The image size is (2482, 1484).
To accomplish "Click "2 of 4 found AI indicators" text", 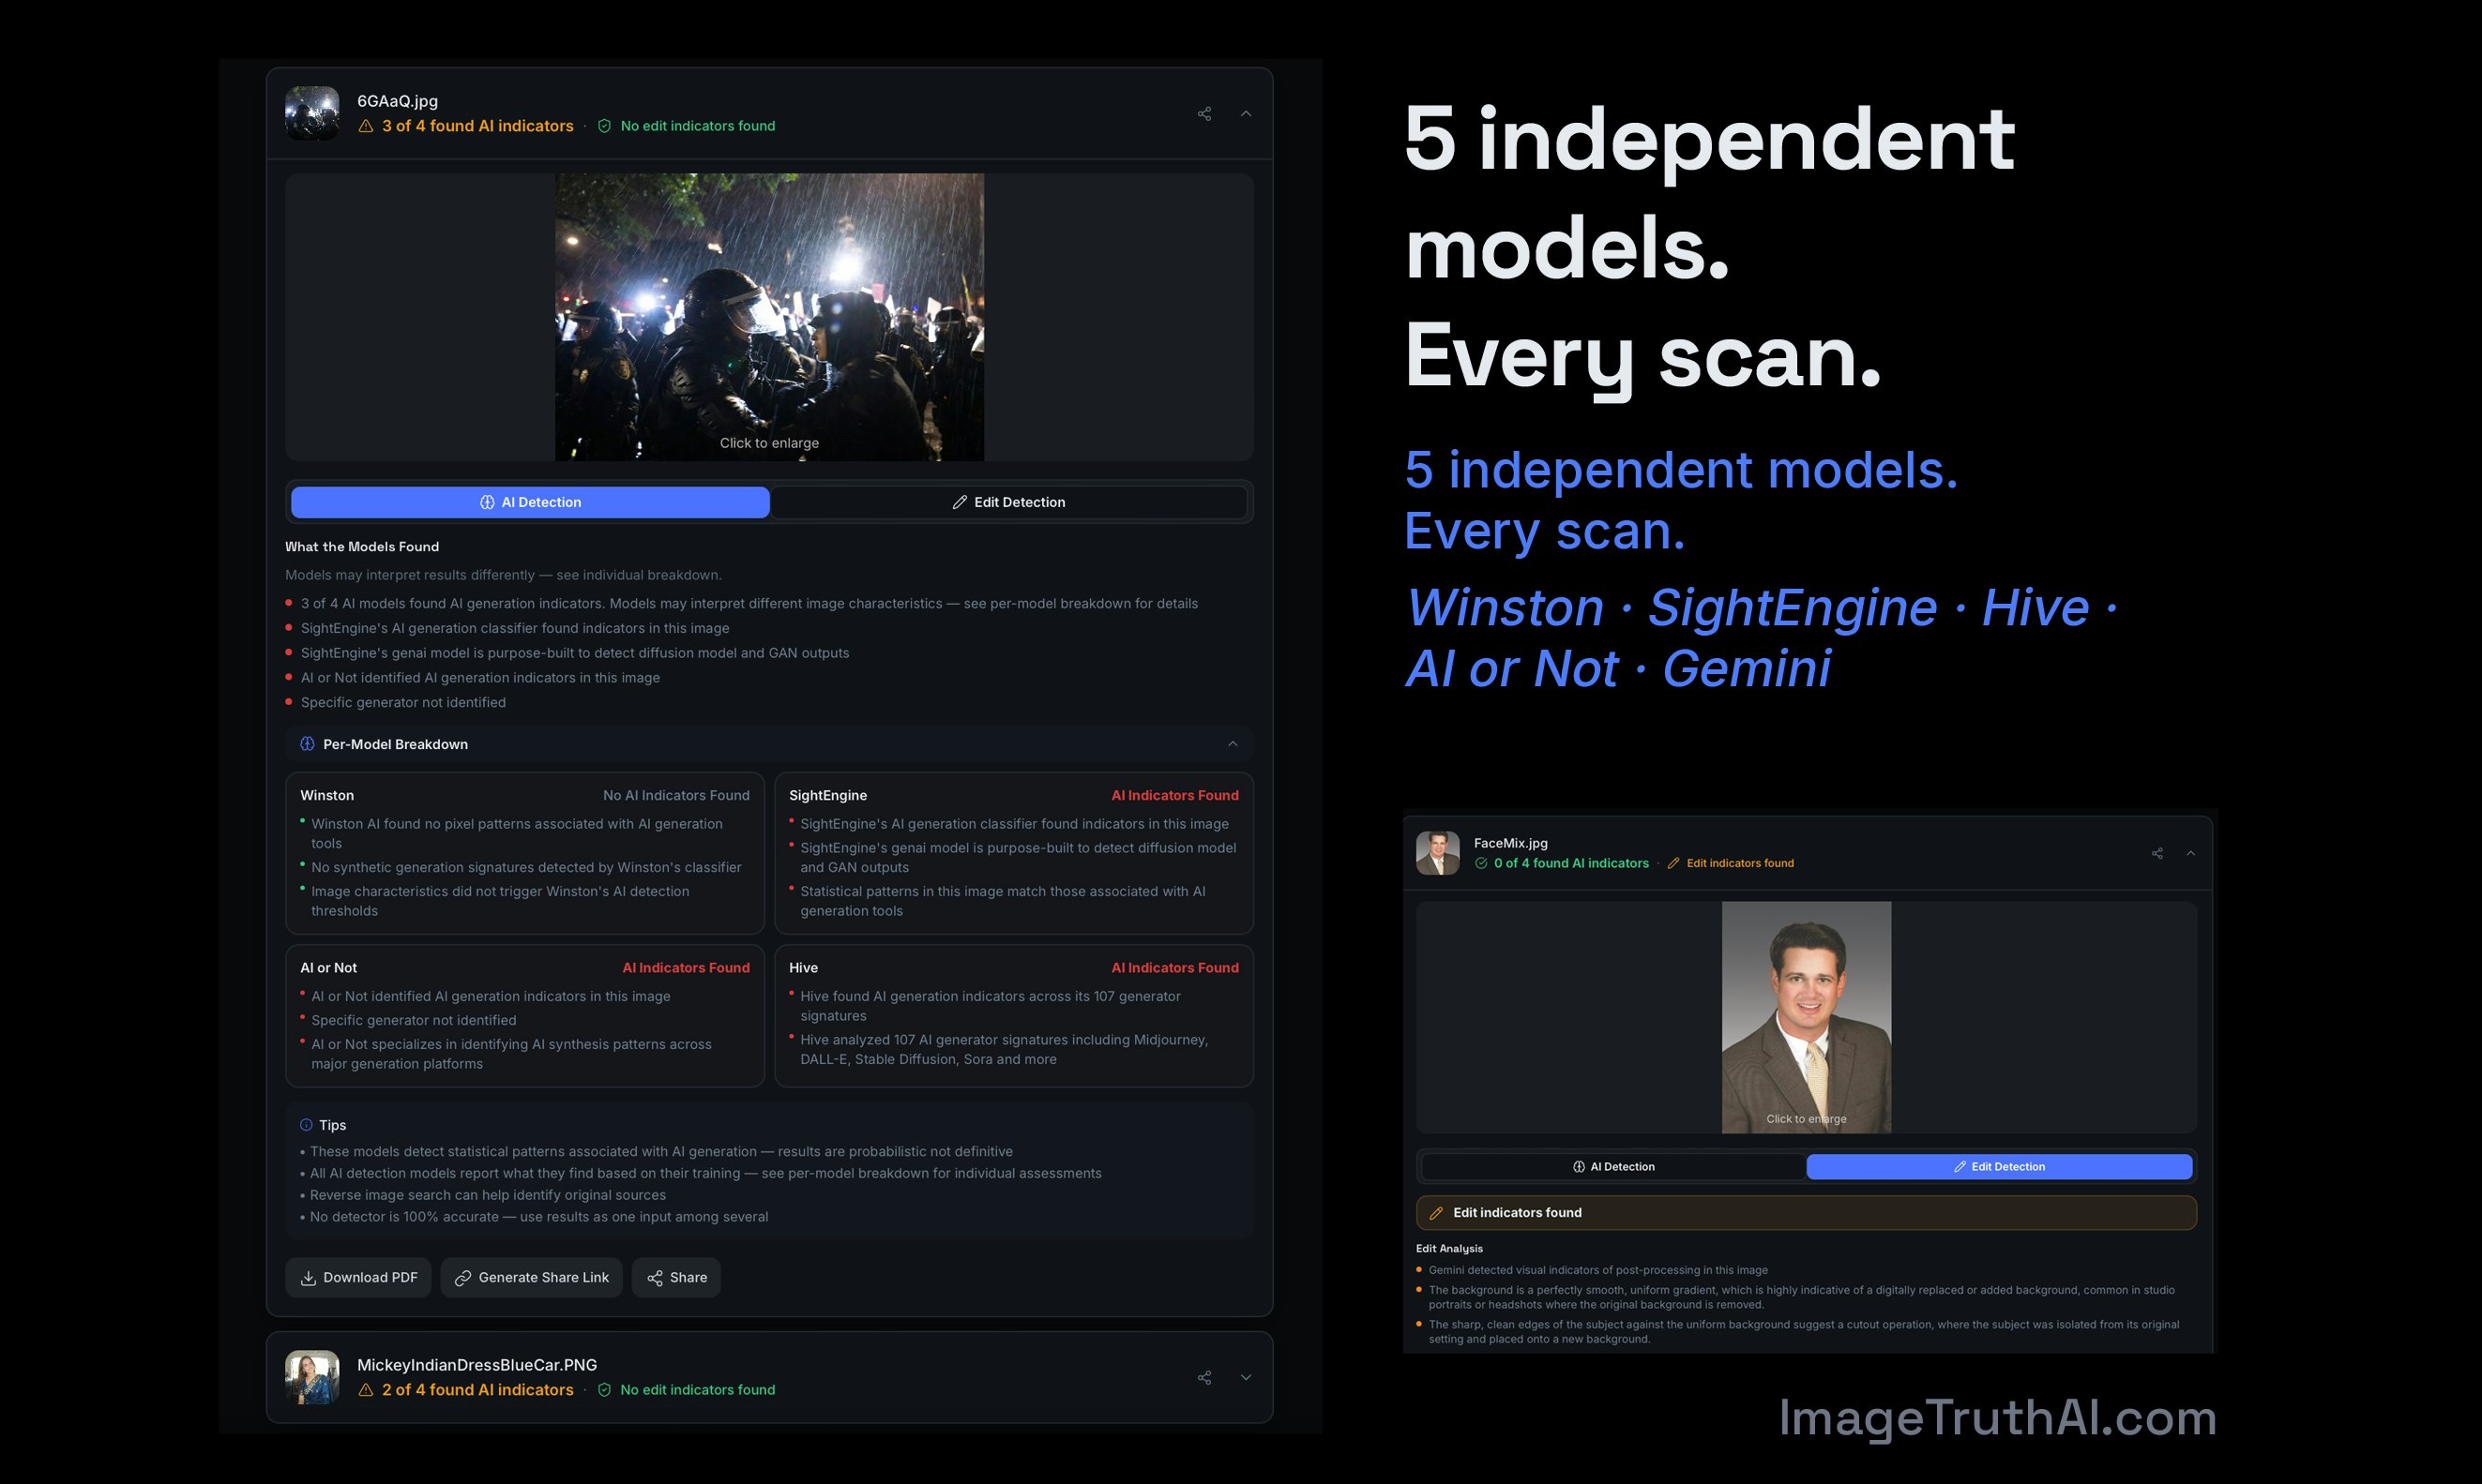I will pyautogui.click(x=478, y=1390).
